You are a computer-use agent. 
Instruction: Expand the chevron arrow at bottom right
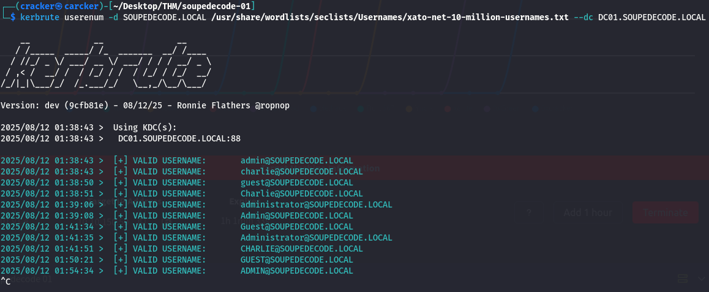(x=702, y=278)
